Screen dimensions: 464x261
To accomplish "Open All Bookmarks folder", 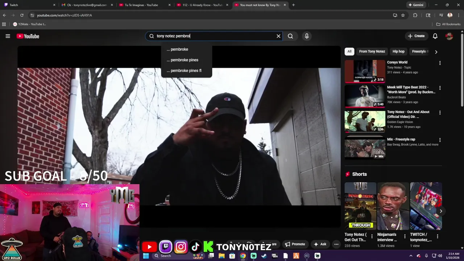I will 448,24.
